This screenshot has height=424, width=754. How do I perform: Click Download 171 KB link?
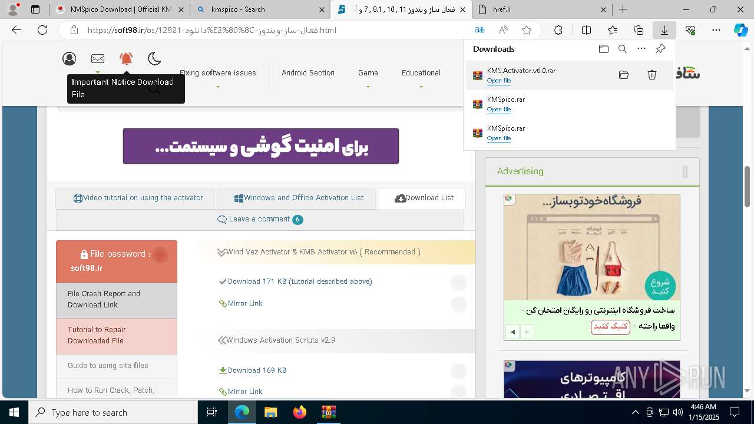[300, 281]
